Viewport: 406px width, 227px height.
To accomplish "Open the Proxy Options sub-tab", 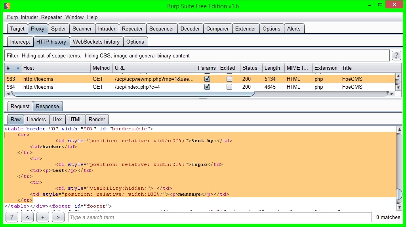I will tap(135, 42).
